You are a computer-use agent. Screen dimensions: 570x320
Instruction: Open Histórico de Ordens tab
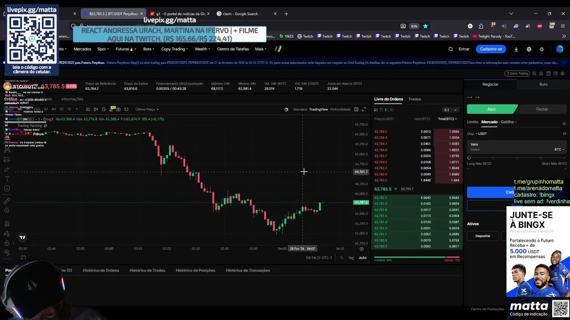(x=101, y=270)
